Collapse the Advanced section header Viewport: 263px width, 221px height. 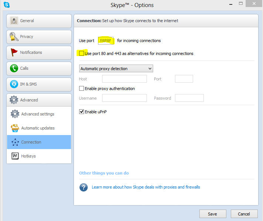coord(39,100)
